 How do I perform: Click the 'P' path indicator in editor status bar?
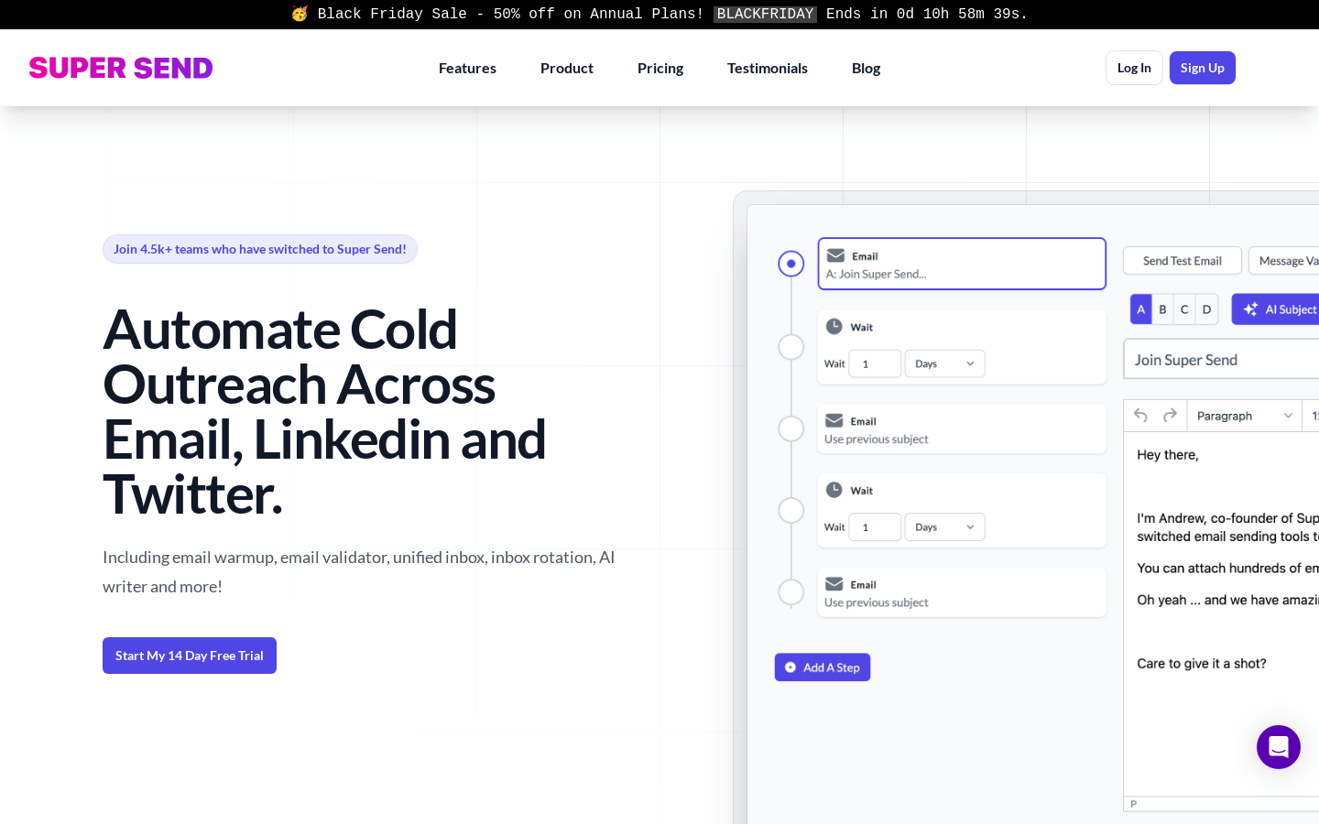[x=1134, y=804]
